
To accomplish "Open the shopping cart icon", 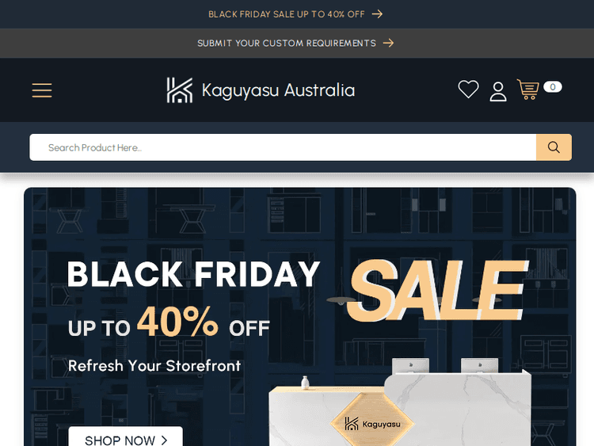I will [x=527, y=89].
